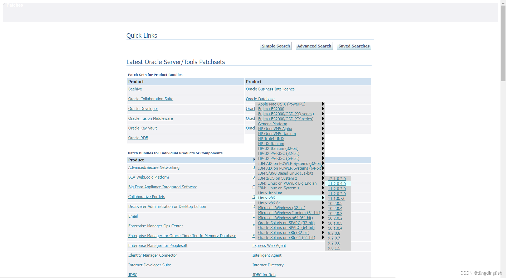
Task: Select version 10.1.0.4 in the submenu
Action: coord(335,228)
